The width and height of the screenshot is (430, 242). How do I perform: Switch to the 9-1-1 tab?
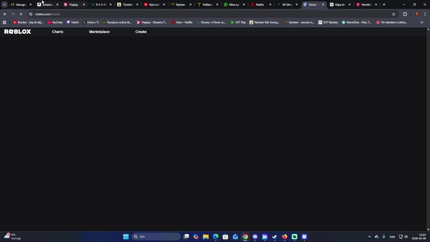pos(101,5)
